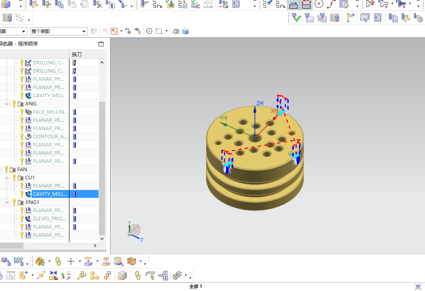
Task: Open the WCS orientation icon dropdown arrow
Action: pyautogui.click(x=29, y=20)
